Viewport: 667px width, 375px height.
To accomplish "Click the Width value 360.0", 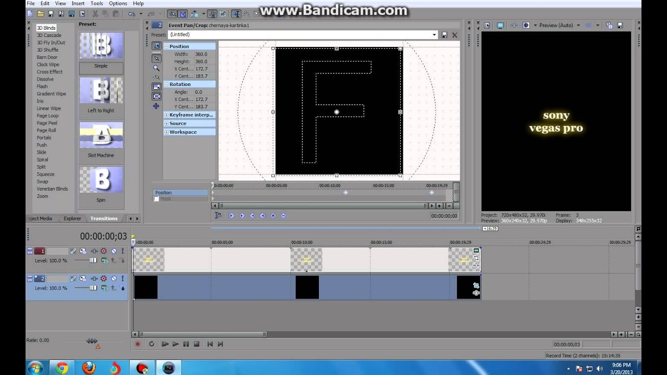I will pyautogui.click(x=201, y=54).
